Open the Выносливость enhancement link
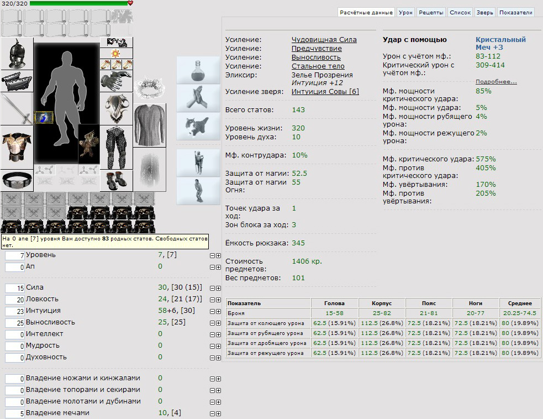The width and height of the screenshot is (543, 419). click(x=316, y=57)
